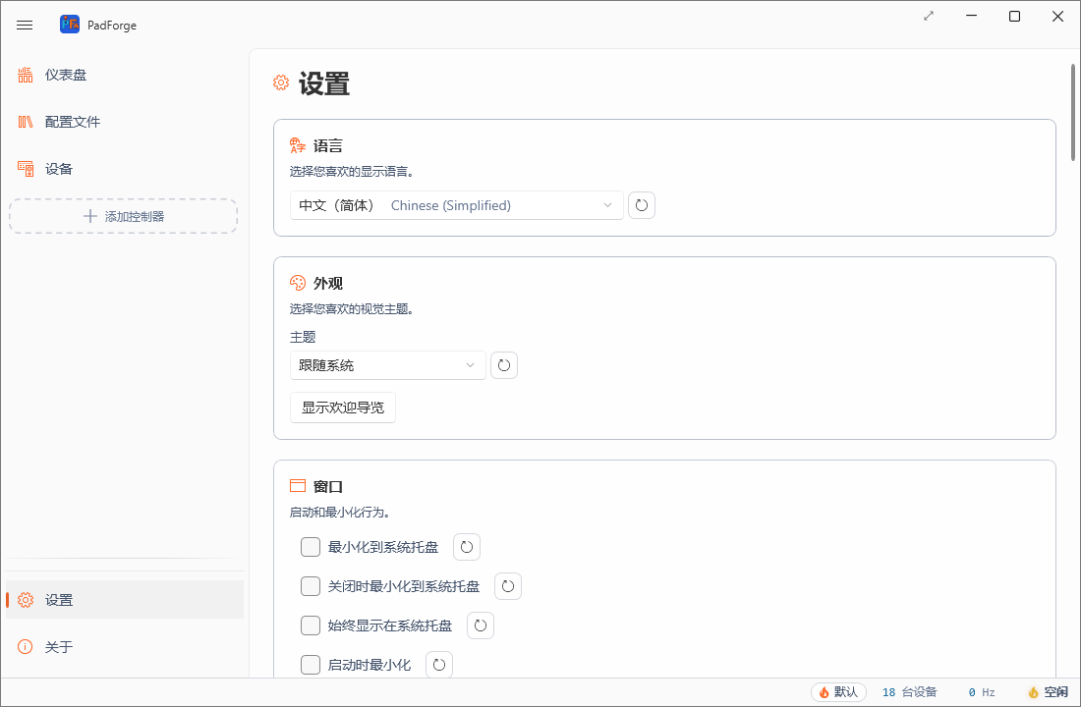The height and width of the screenshot is (707, 1081).
Task: Check 始终显示在系统托盘 option
Action: (x=311, y=625)
